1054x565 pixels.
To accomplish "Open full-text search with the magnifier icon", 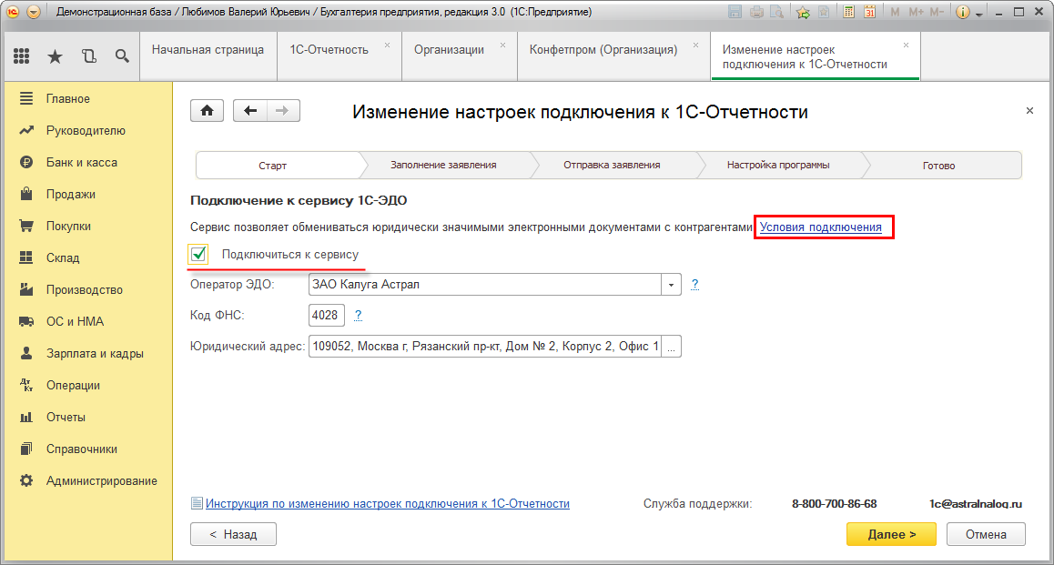I will (x=122, y=55).
